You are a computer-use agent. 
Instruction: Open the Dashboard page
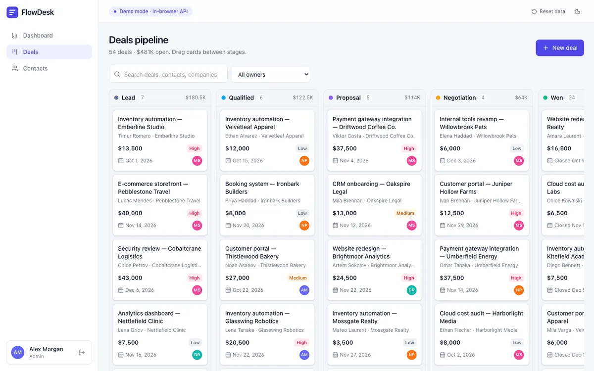point(49,36)
